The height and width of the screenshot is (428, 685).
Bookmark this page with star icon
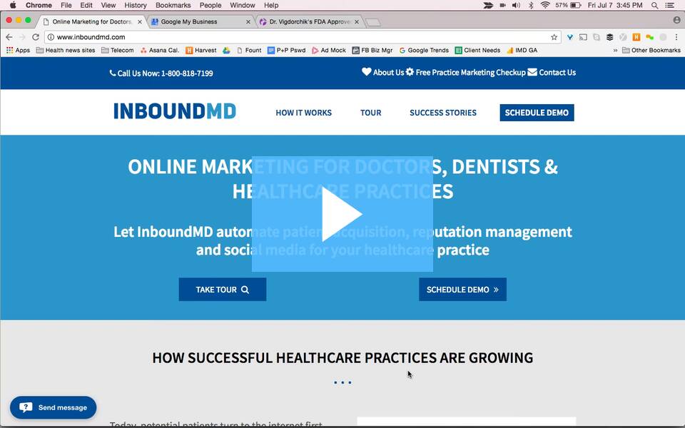[x=554, y=37]
